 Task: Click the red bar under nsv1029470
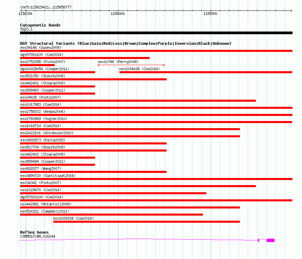coord(113,193)
